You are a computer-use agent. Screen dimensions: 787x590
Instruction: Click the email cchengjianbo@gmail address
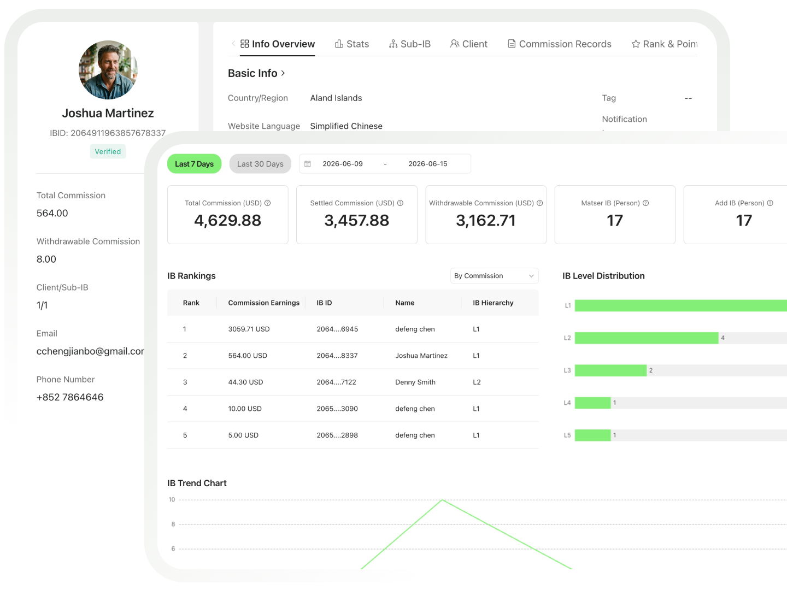coord(91,351)
